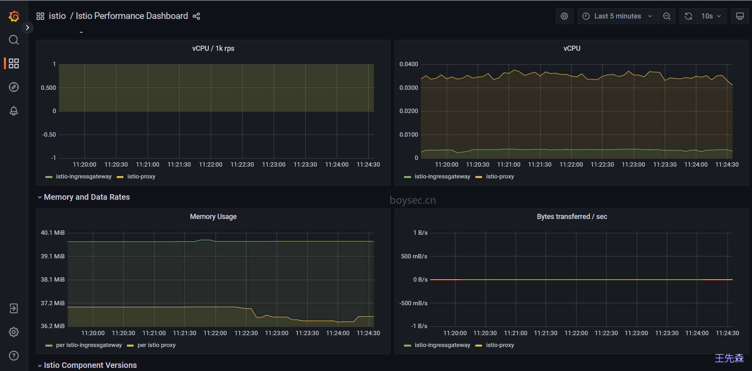Click the sign-in icon in sidebar

click(x=14, y=308)
